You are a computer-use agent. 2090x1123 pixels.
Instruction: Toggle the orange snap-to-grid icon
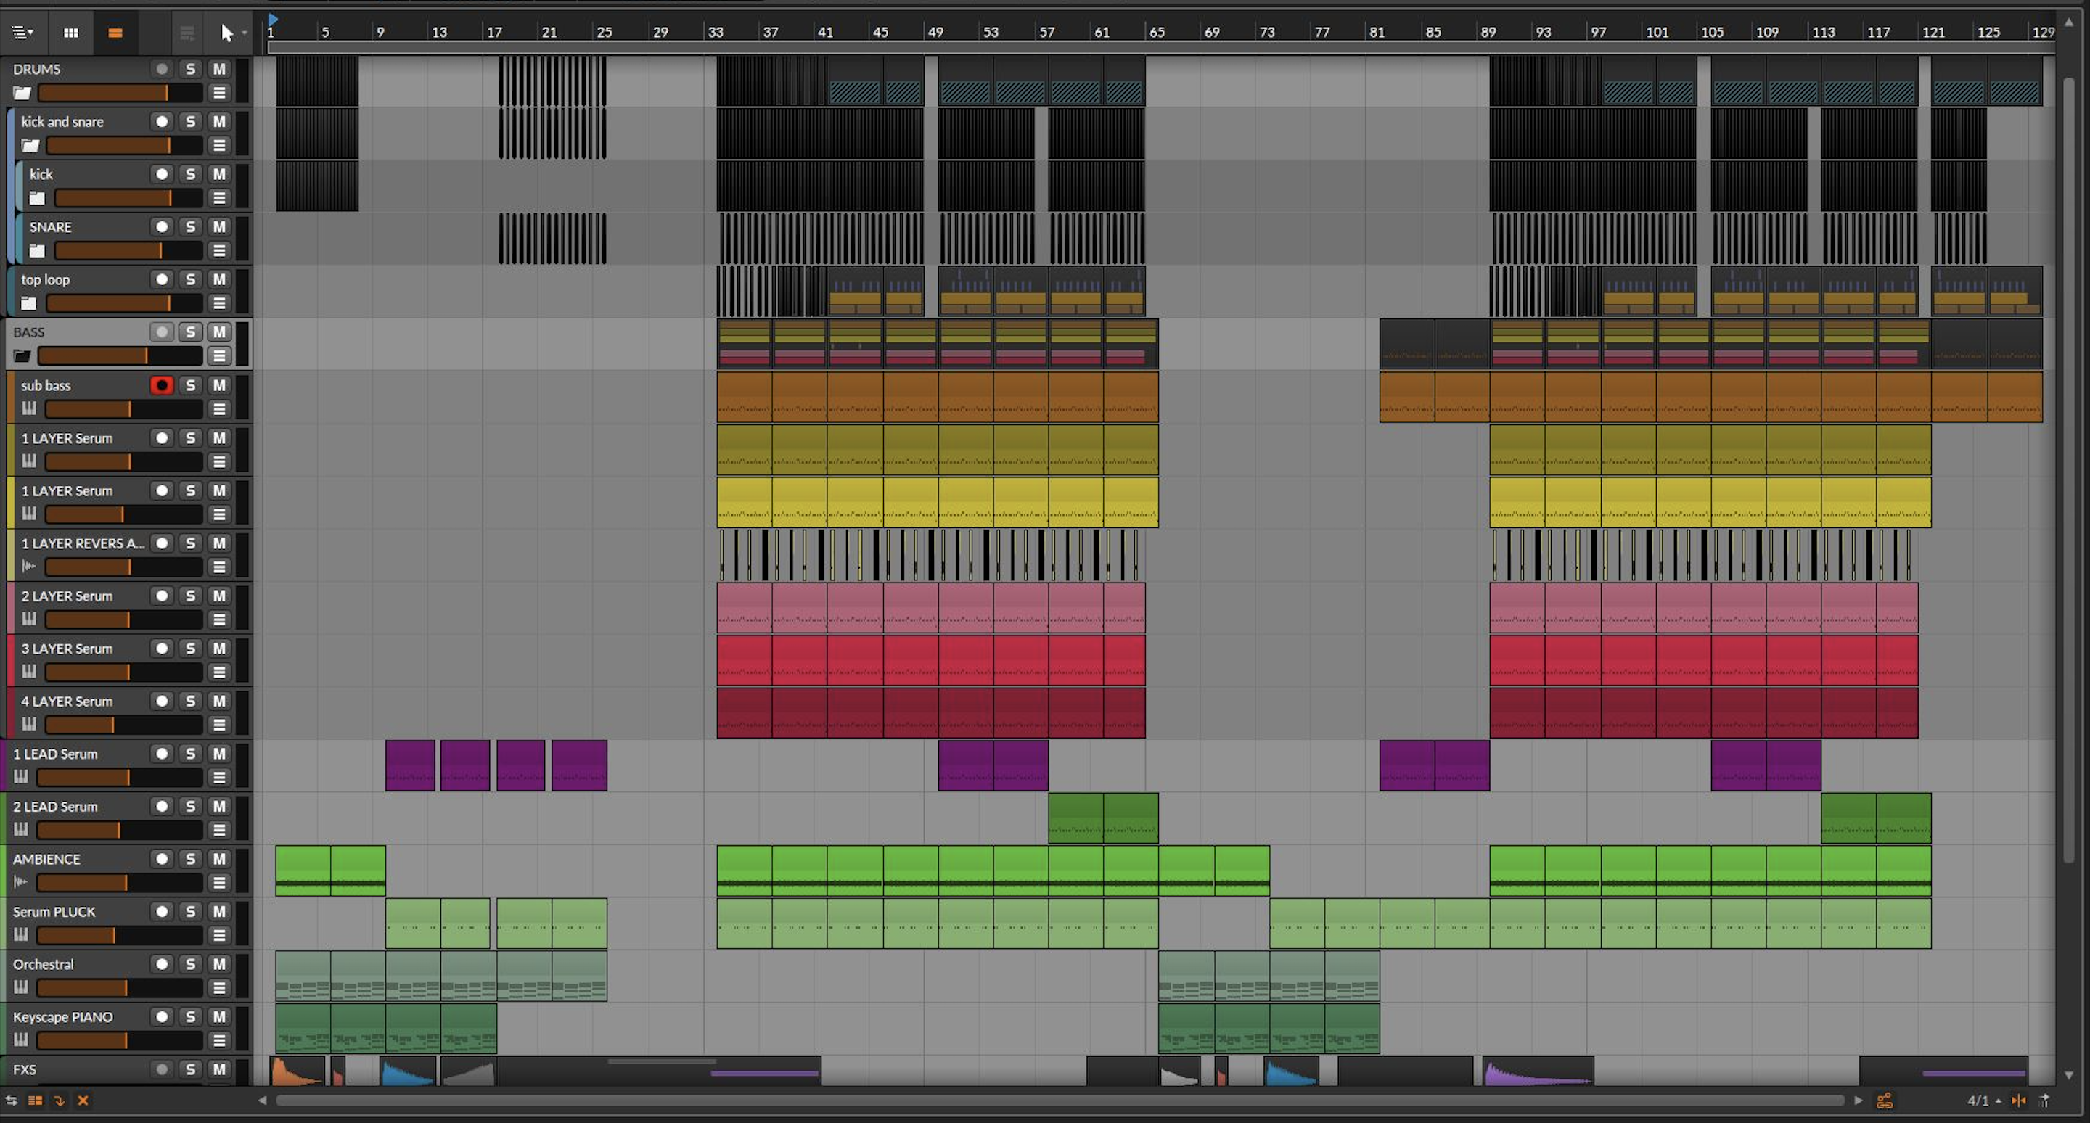click(x=2019, y=1101)
